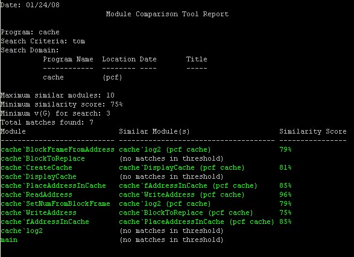Select the Total matches found line
Image resolution: width=354 pixels, height=257 pixels.
(x=47, y=122)
